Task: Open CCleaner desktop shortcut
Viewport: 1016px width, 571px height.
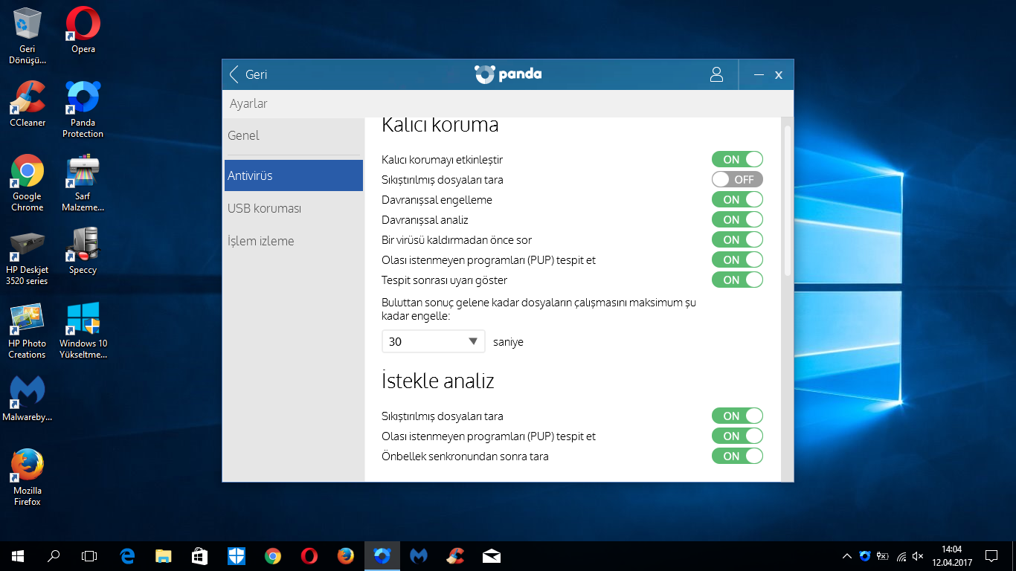Action: point(28,103)
